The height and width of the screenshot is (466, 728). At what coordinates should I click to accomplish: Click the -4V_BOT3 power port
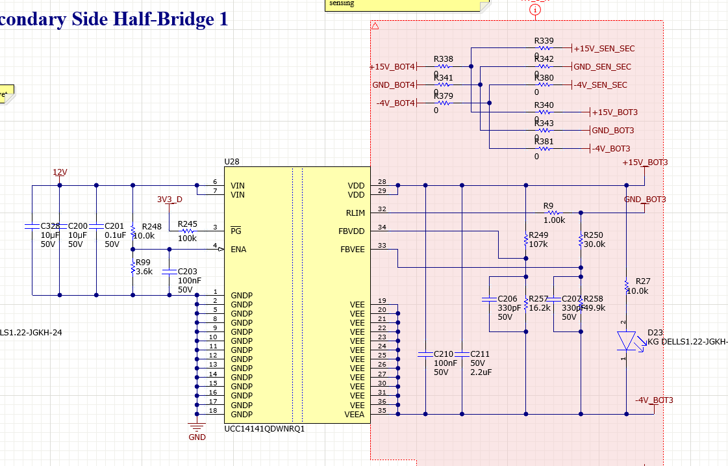pyautogui.click(x=654, y=403)
